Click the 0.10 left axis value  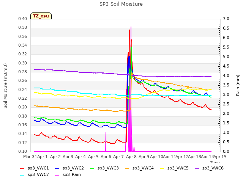23,151
